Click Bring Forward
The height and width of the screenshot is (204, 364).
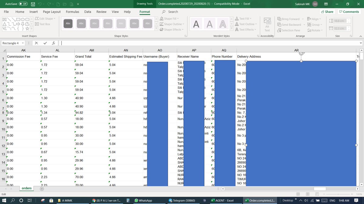tap(288, 19)
